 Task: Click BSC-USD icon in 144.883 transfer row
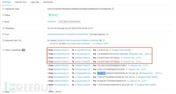(x=130, y=54)
